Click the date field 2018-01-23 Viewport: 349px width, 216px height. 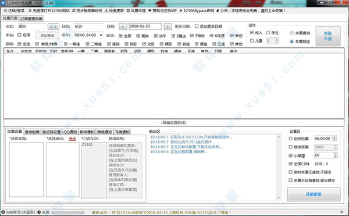tap(145, 27)
